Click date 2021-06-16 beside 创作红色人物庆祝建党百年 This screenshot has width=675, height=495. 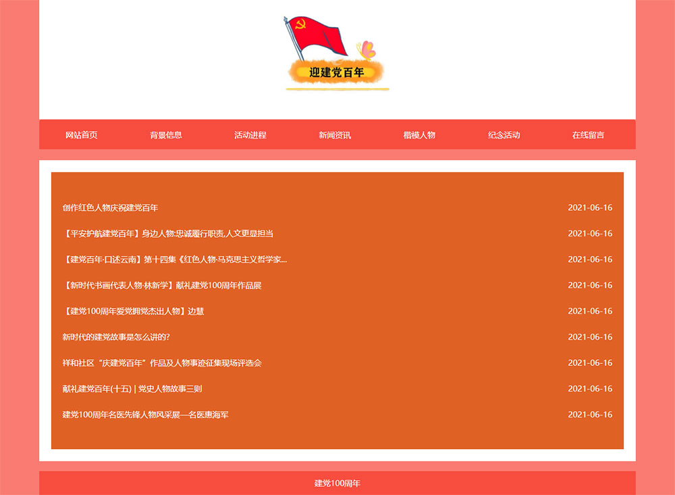tap(590, 207)
